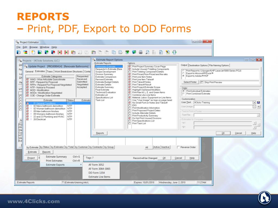Click the overlapping copy pages toolbar icon
This screenshot has height=208, width=278.
[114, 52]
